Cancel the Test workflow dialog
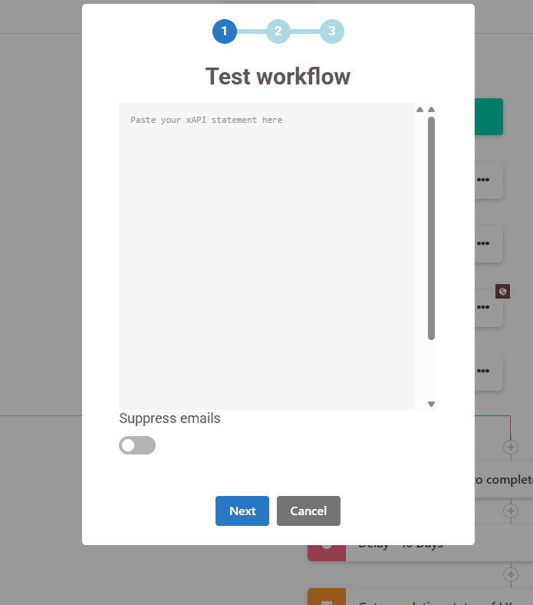Image resolution: width=533 pixels, height=605 pixels. tap(308, 511)
